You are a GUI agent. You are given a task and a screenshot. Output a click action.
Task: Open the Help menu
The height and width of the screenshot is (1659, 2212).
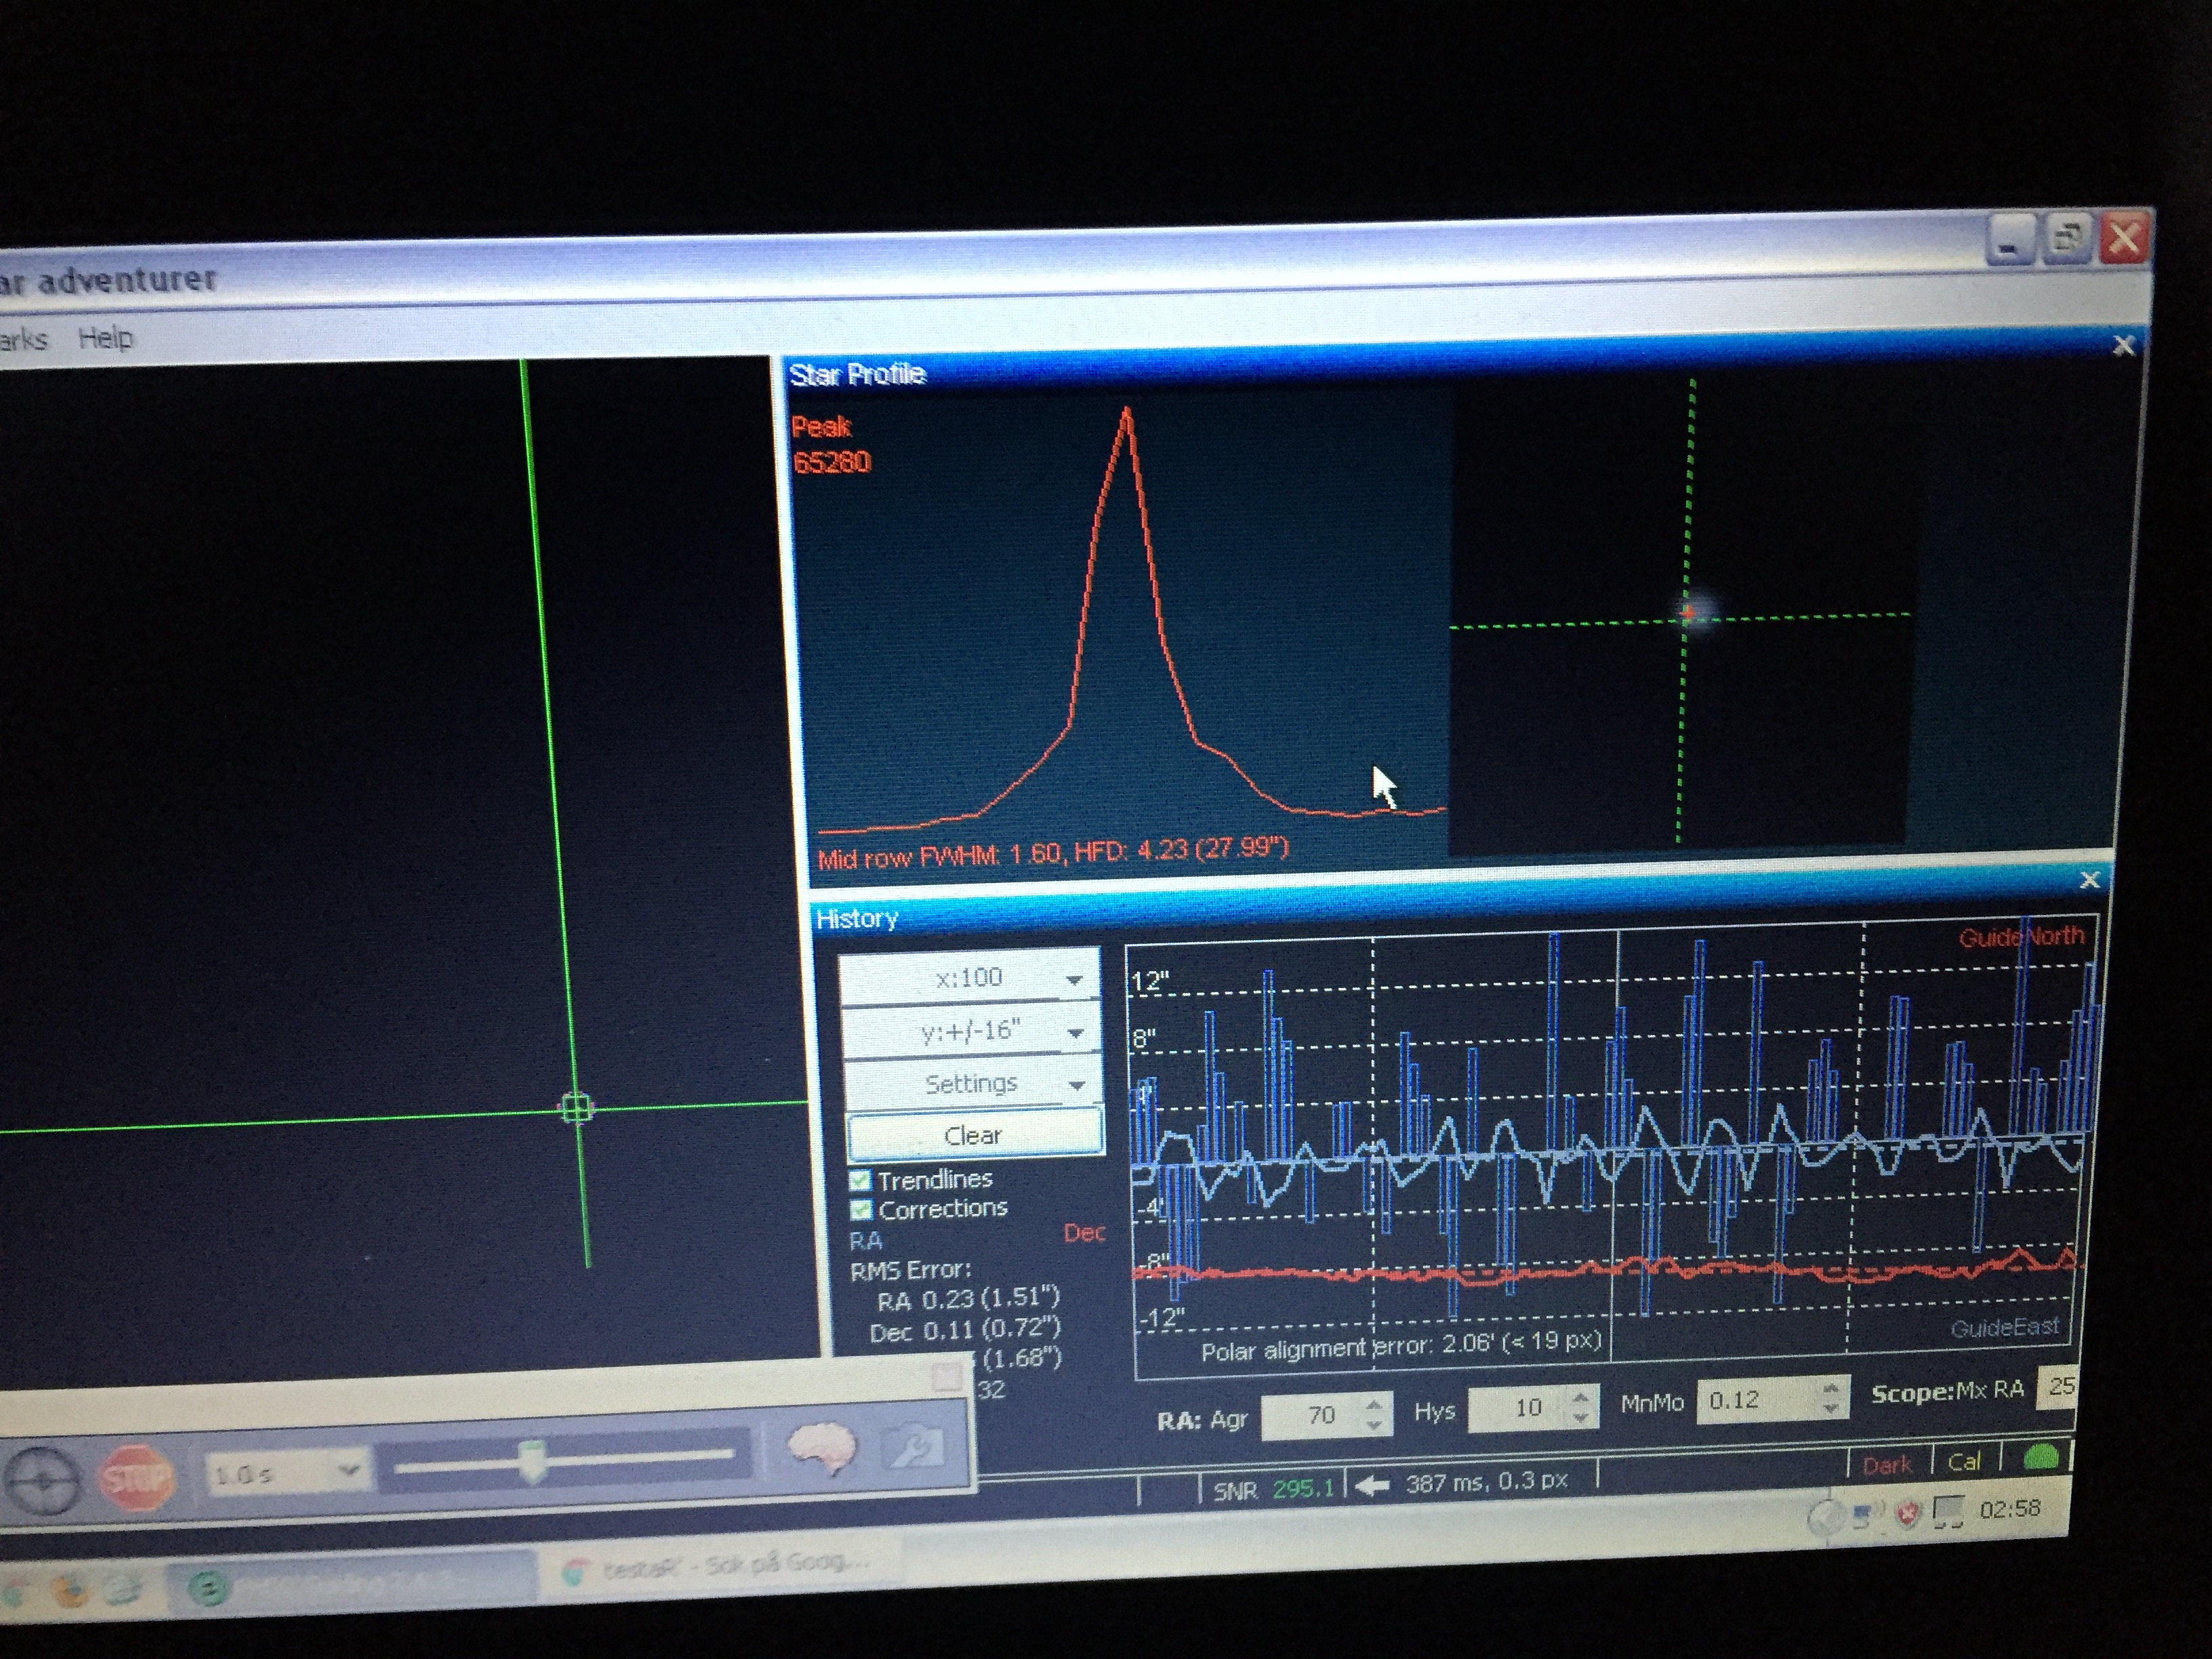click(x=105, y=338)
